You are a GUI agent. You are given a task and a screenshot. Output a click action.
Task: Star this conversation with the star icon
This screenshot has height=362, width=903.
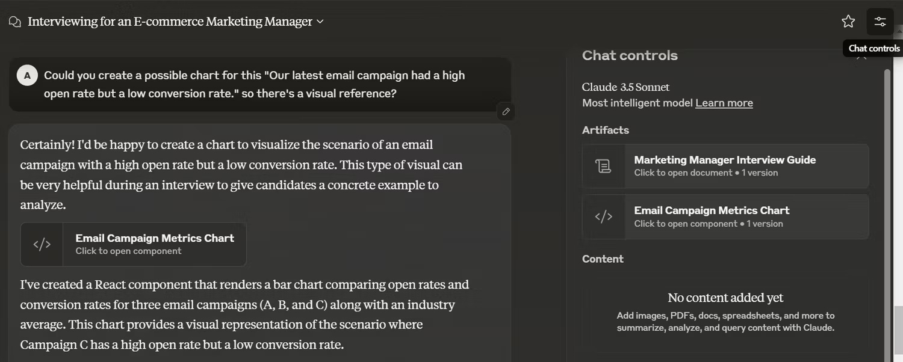(848, 22)
